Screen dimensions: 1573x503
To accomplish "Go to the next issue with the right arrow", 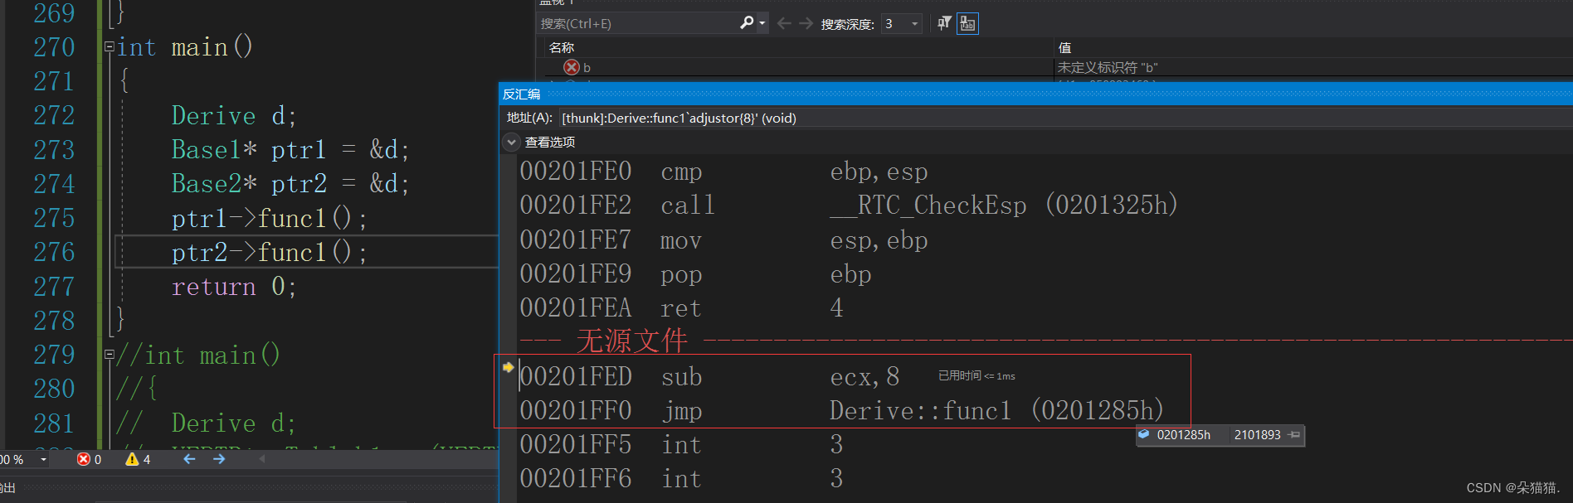I will 219,459.
